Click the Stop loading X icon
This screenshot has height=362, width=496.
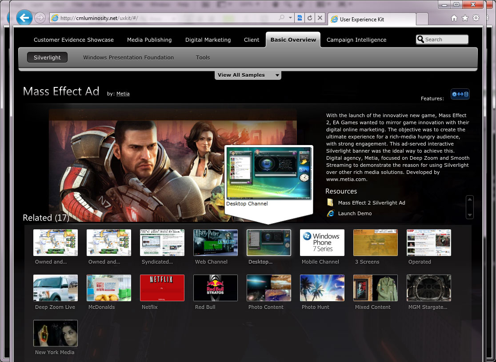320,18
